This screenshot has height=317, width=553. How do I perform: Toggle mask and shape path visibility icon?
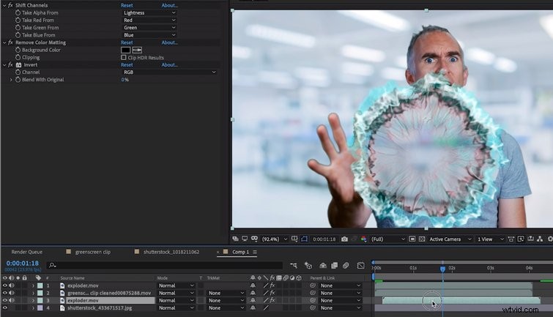click(x=305, y=239)
